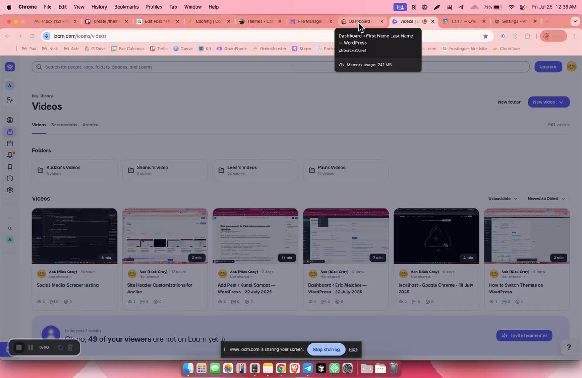Open the Upload date sort dropdown

tap(502, 198)
